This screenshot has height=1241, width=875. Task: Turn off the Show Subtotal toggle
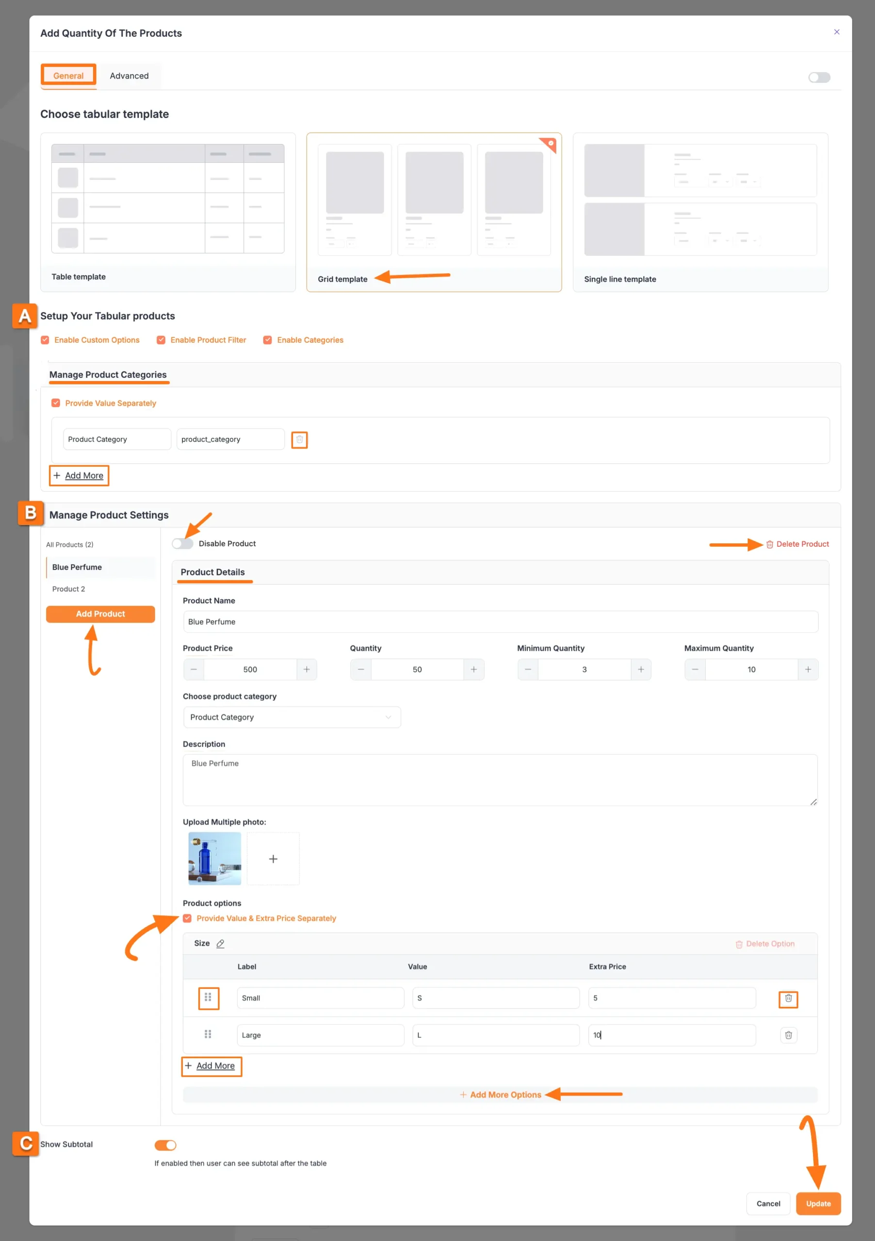165,1145
